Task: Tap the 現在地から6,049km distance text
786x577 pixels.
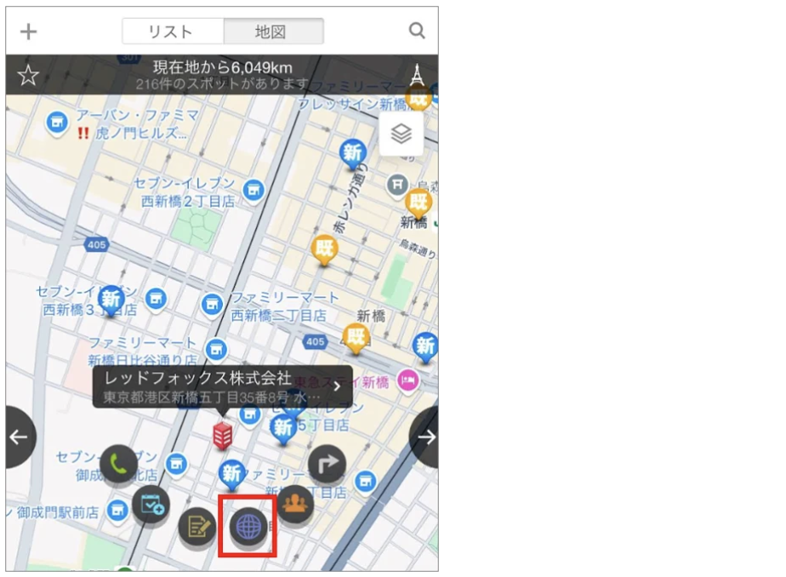Action: click(223, 67)
